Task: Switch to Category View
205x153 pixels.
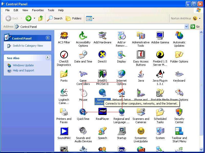Action: point(28,46)
